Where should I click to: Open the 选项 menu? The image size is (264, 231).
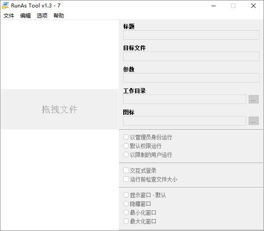[42, 15]
